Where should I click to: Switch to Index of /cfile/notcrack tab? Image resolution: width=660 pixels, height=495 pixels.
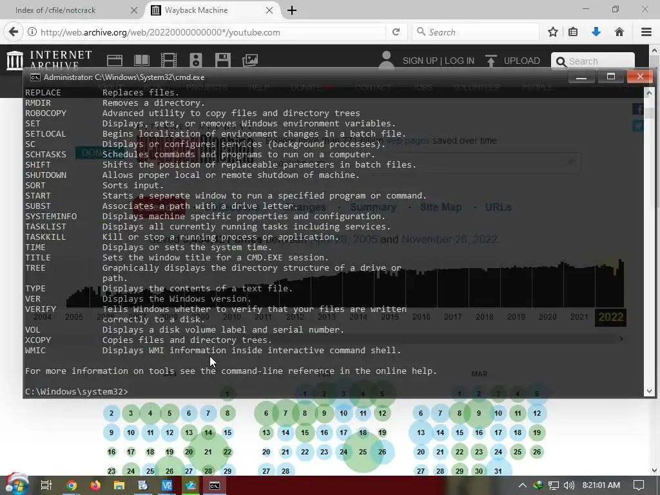tap(55, 10)
